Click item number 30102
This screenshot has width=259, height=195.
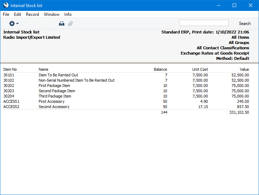coord(9,80)
